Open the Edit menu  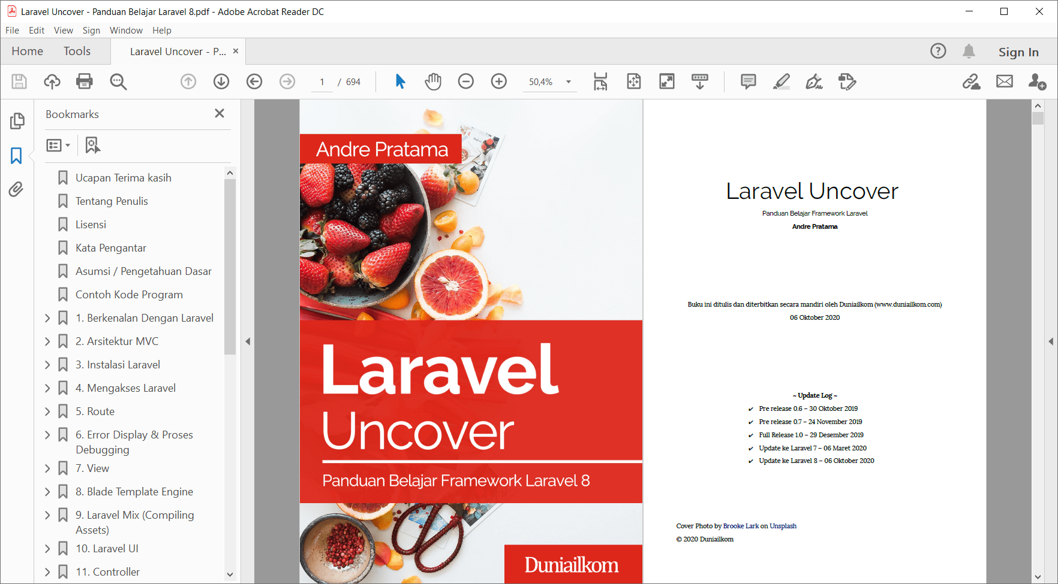(37, 30)
